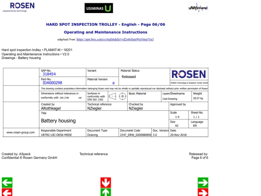Click the 'Battery housing' title text
Viewport: 261px width, 196px height.
[x=58, y=121]
